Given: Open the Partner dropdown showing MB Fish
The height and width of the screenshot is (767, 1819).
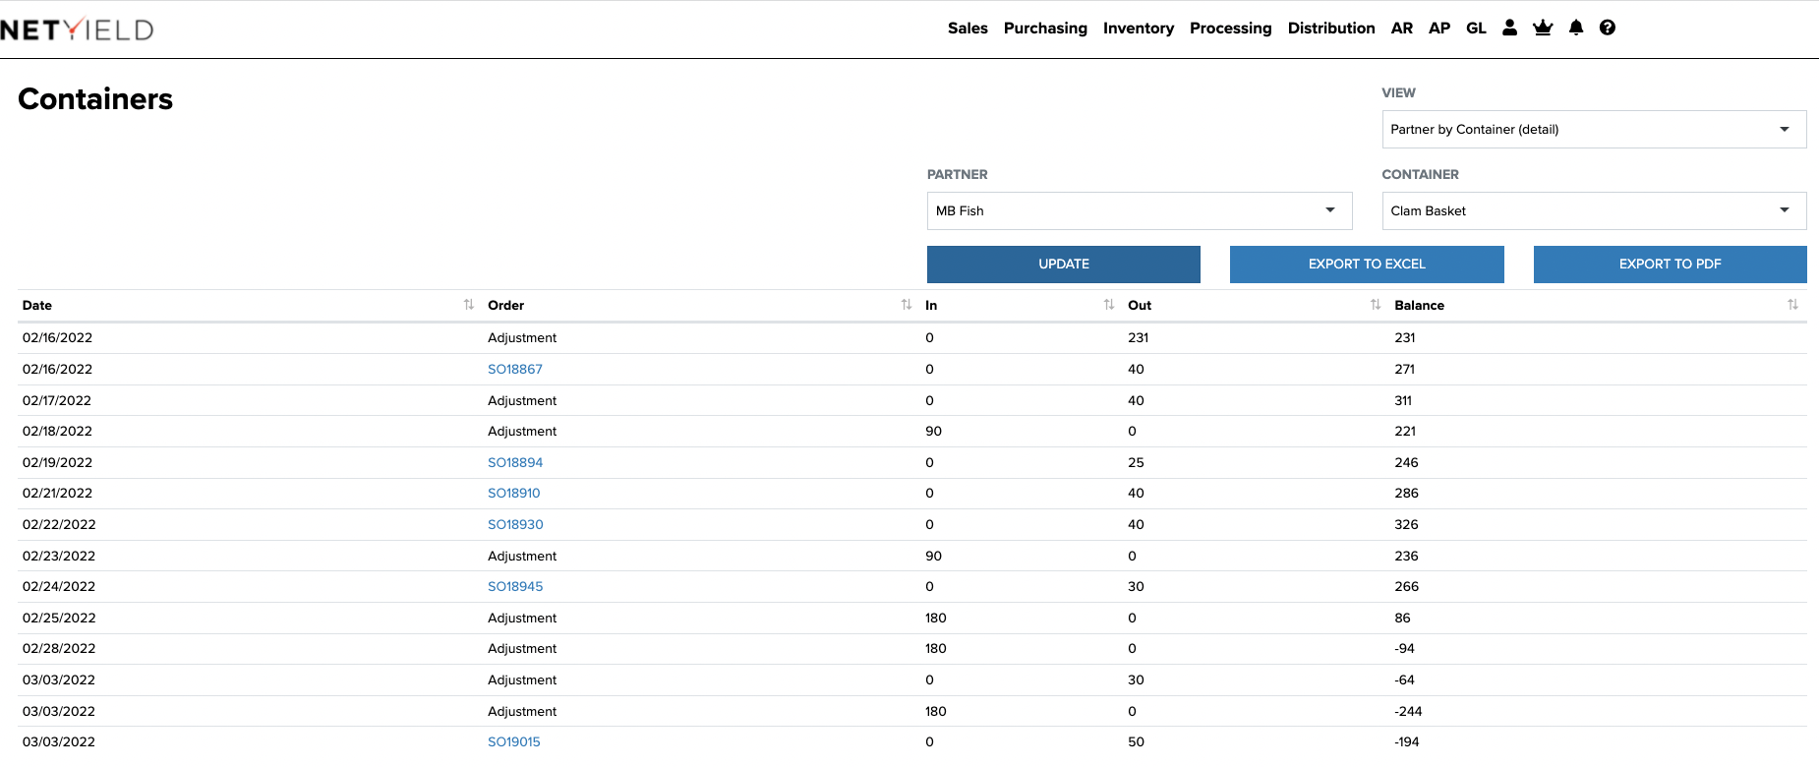Looking at the screenshot, I should [x=1140, y=210].
